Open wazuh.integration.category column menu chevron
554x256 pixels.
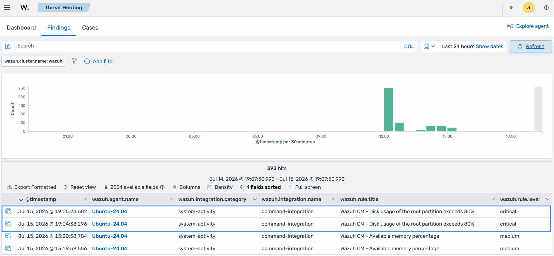coord(255,199)
